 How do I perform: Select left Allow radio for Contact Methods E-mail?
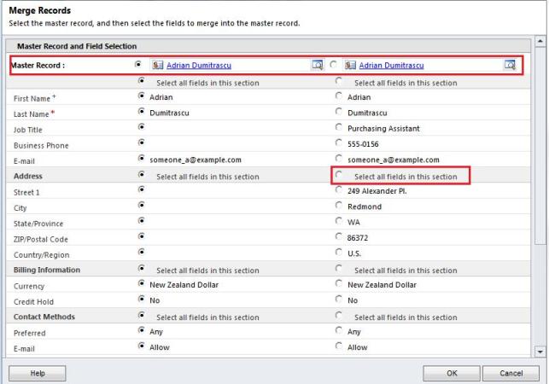click(141, 346)
